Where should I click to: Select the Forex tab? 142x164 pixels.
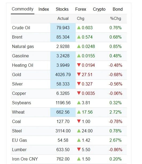point(80,9)
